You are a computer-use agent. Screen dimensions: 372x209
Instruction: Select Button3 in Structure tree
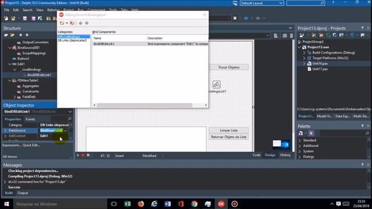[23, 59]
